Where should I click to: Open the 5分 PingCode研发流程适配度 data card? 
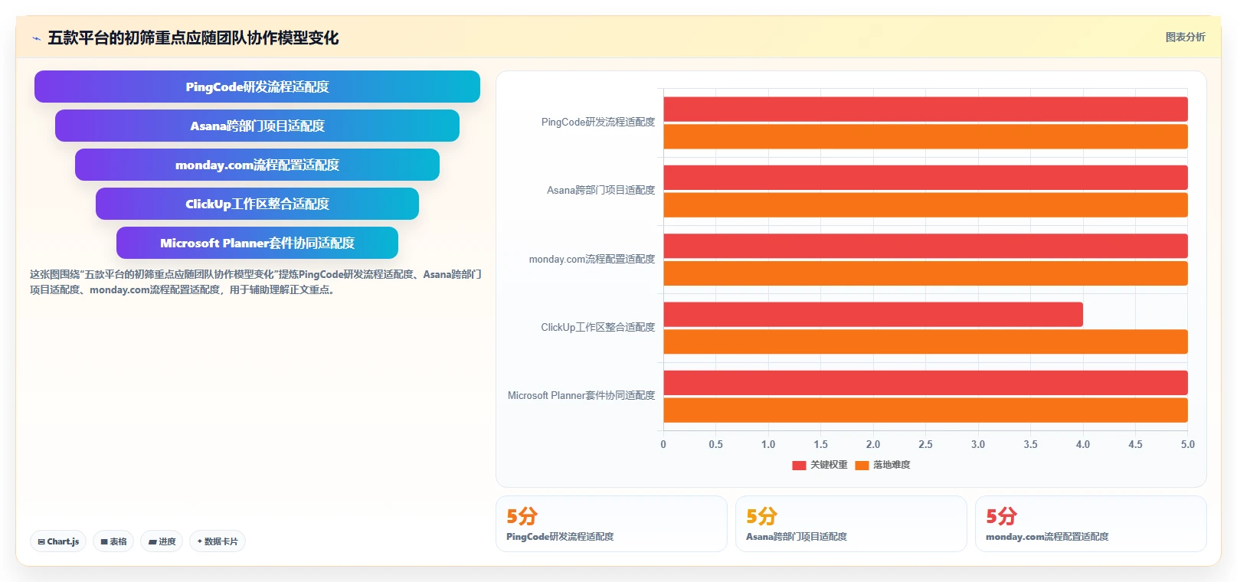(x=611, y=524)
